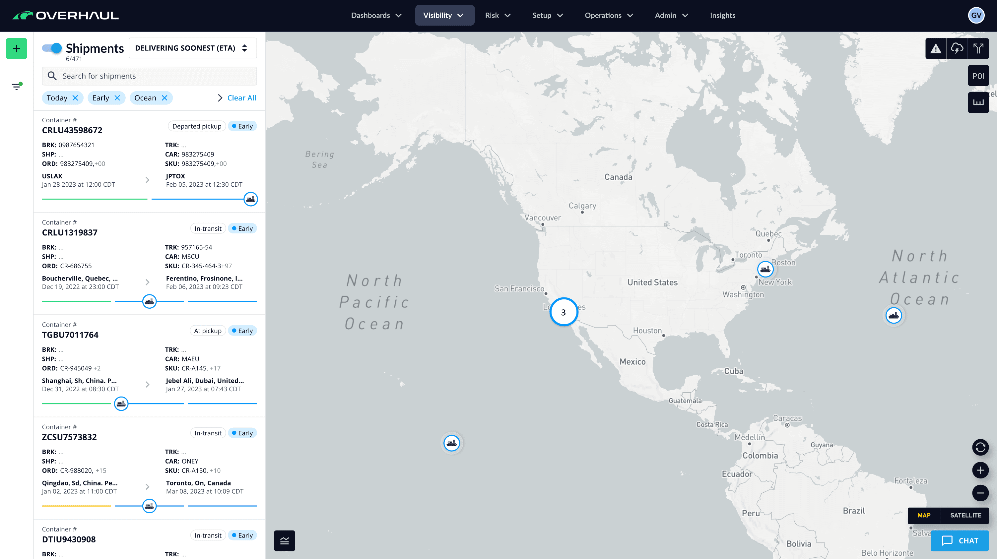997x559 pixels.
Task: Open the Operations navigation menu
Action: (608, 16)
